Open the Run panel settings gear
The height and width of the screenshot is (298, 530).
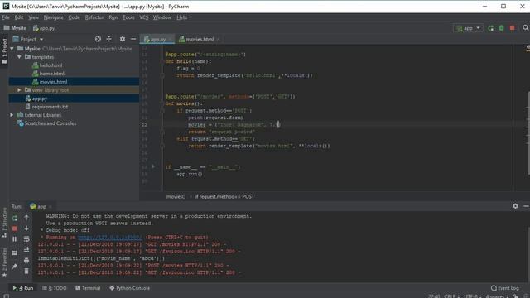(515, 206)
